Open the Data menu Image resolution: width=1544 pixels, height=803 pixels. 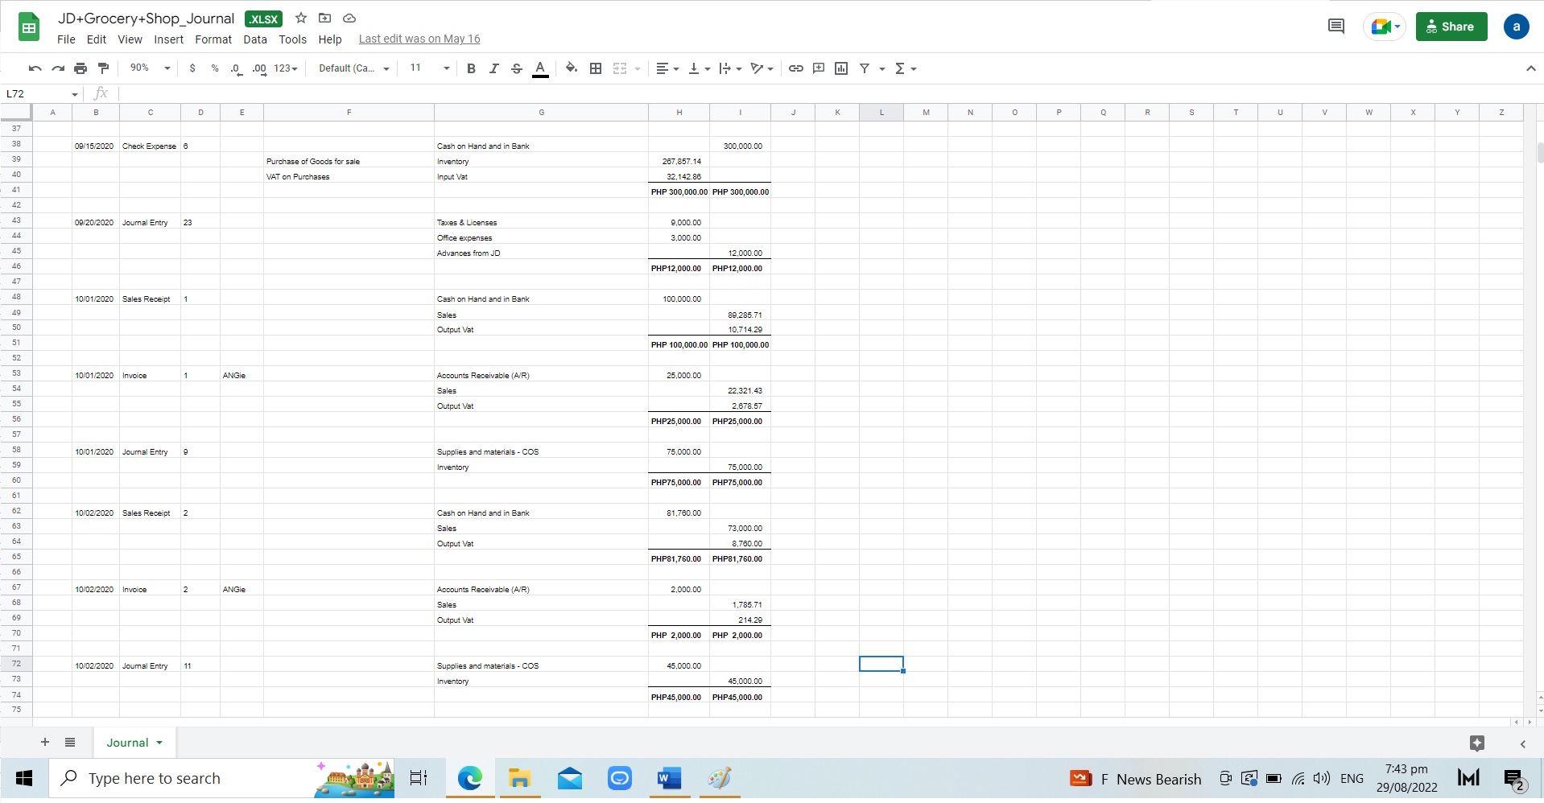(255, 39)
